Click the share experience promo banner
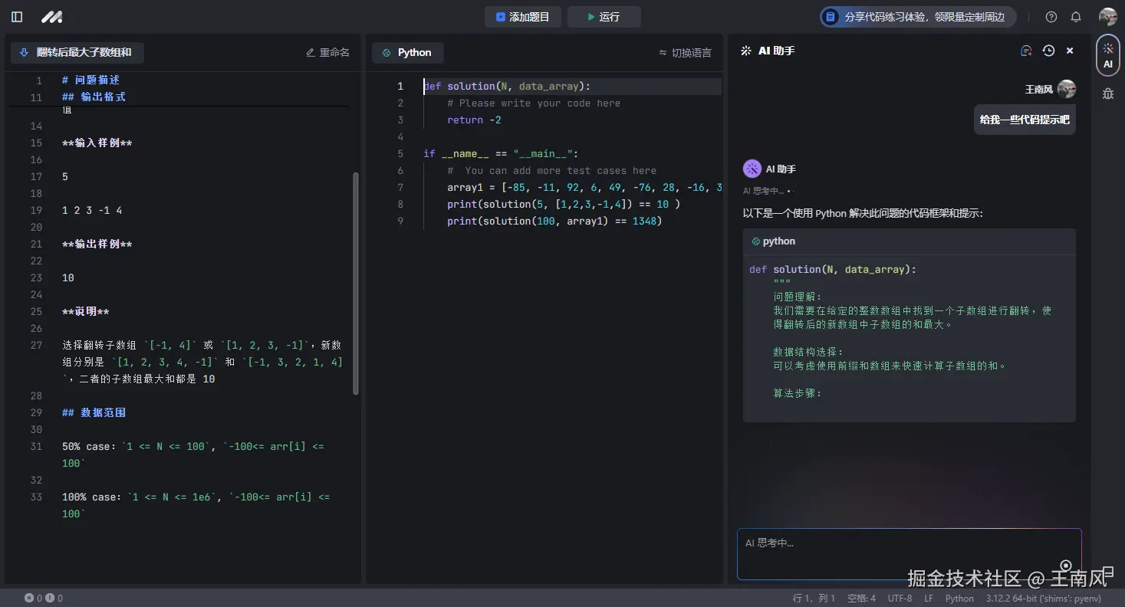 [x=917, y=17]
